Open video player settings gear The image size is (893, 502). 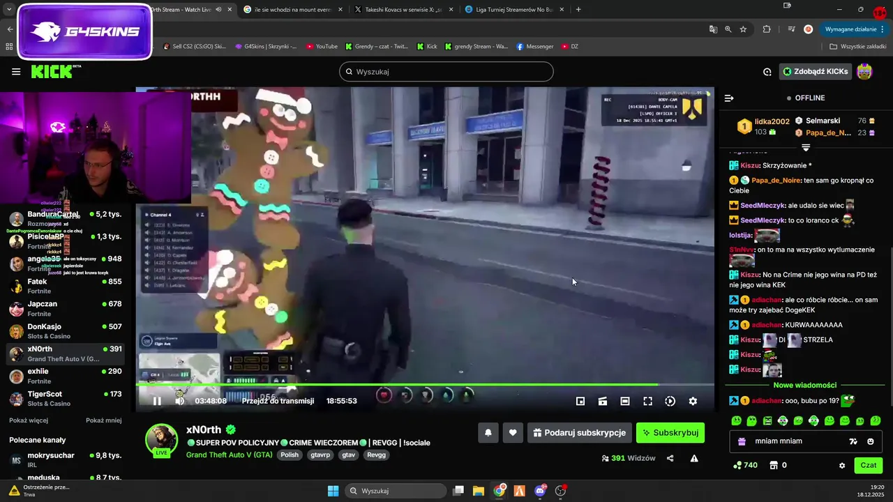(x=693, y=401)
